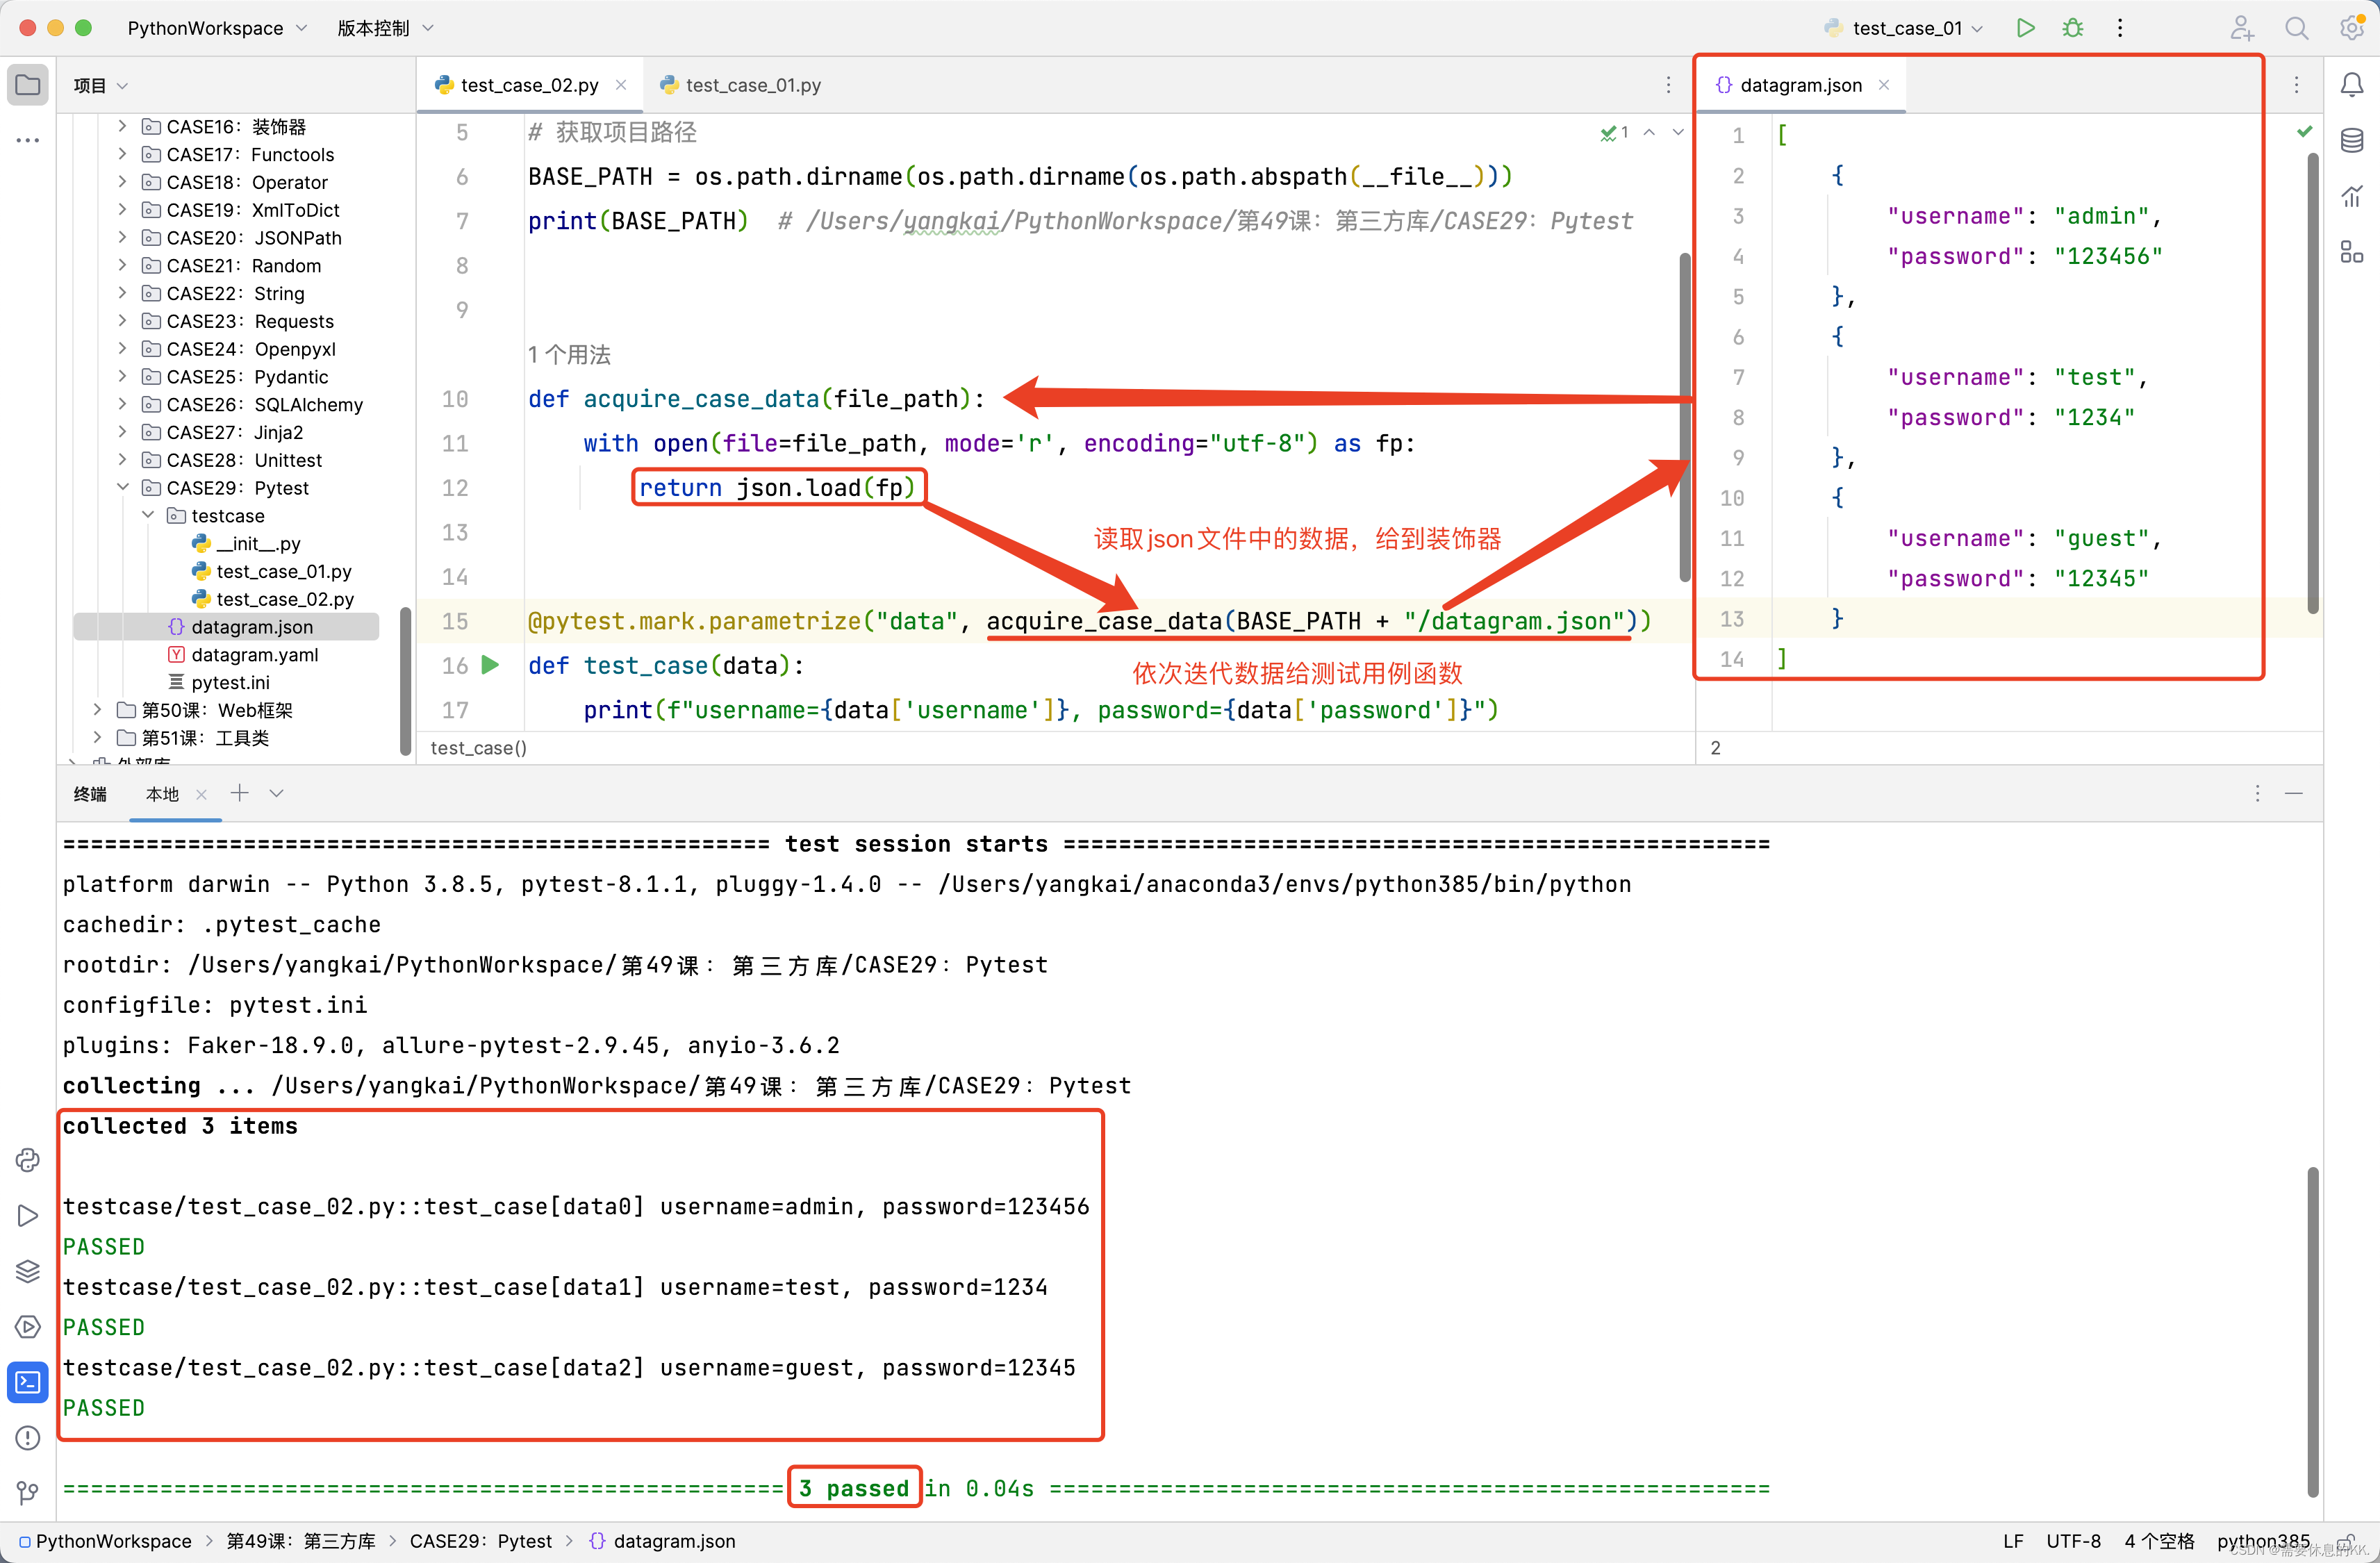
Task: Open the tool window below SciView
Action: click(x=2352, y=252)
